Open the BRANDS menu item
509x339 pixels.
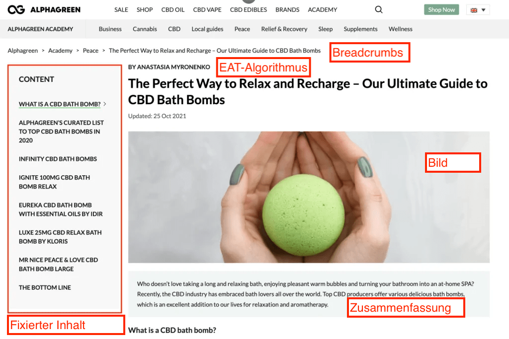pos(287,10)
